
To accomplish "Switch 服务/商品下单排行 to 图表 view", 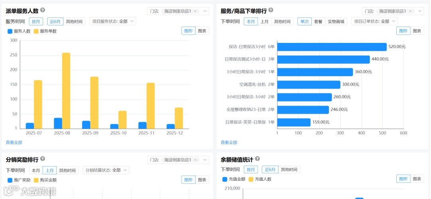I will (417, 31).
